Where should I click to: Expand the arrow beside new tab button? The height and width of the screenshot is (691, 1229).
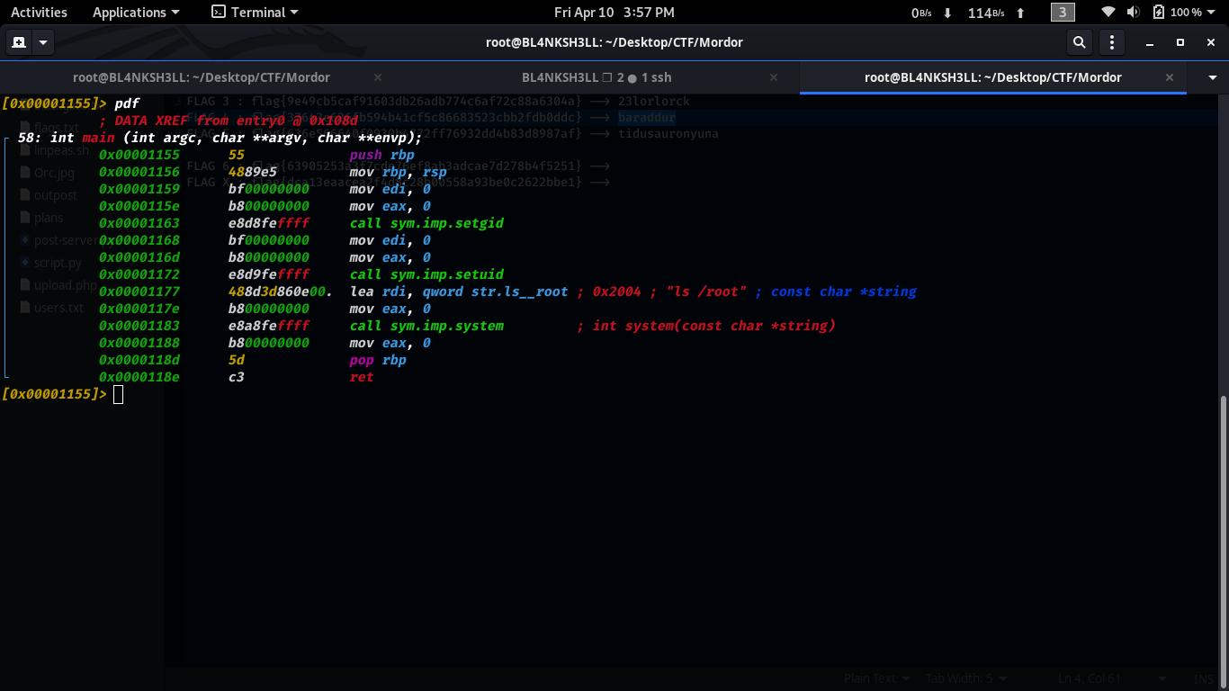point(43,42)
